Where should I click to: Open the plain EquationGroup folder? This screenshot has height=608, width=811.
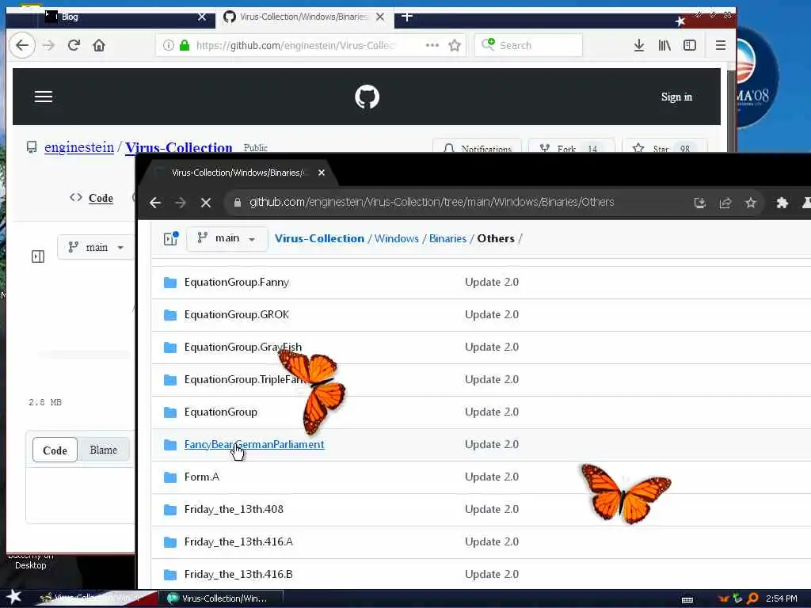(x=220, y=412)
